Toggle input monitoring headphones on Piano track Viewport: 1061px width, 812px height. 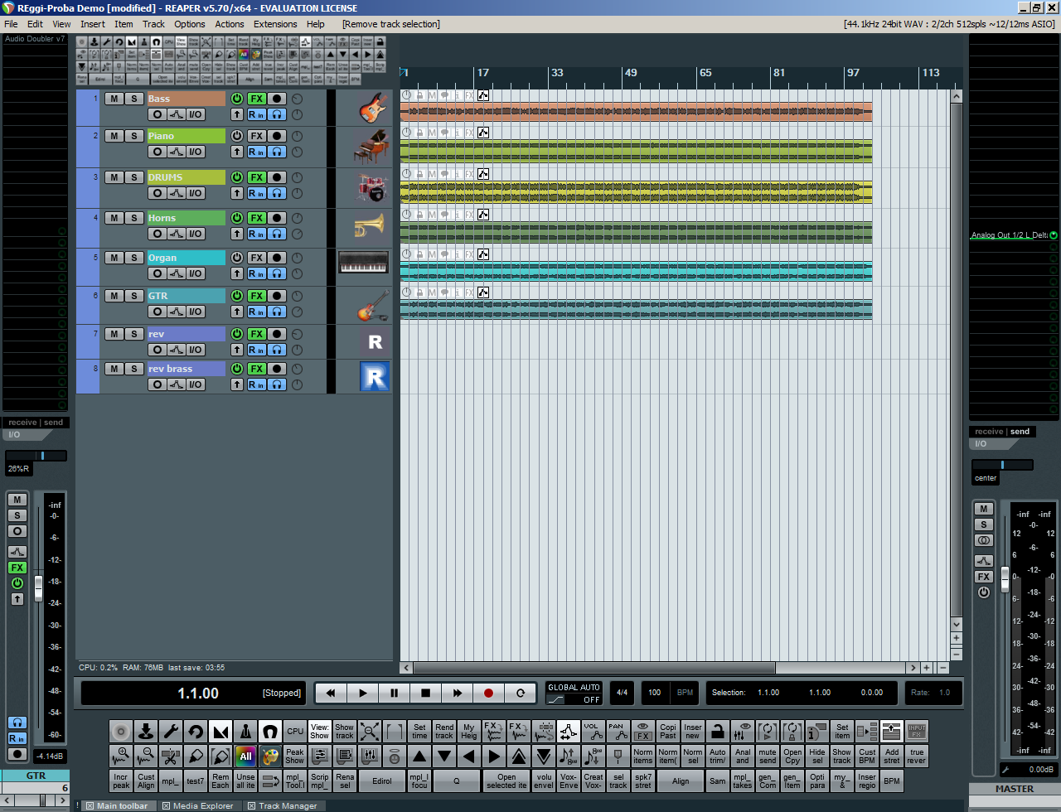[x=278, y=152]
